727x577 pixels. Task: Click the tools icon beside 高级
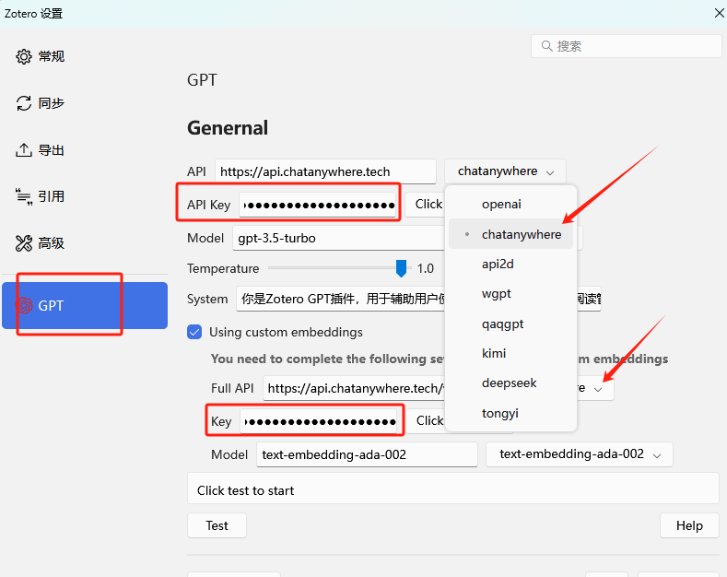(x=24, y=243)
